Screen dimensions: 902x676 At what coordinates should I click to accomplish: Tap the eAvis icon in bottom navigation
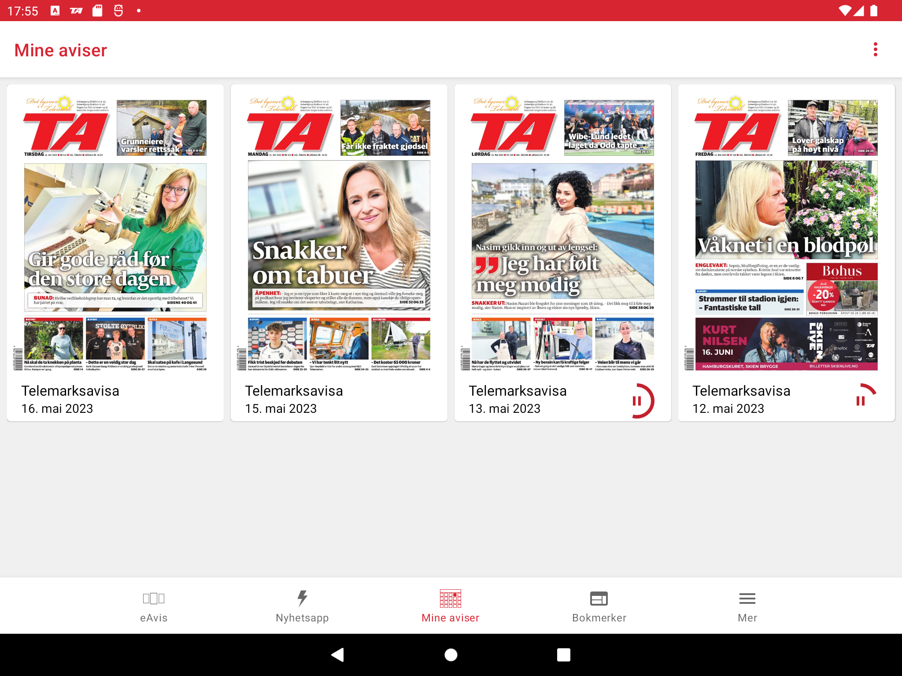(154, 599)
